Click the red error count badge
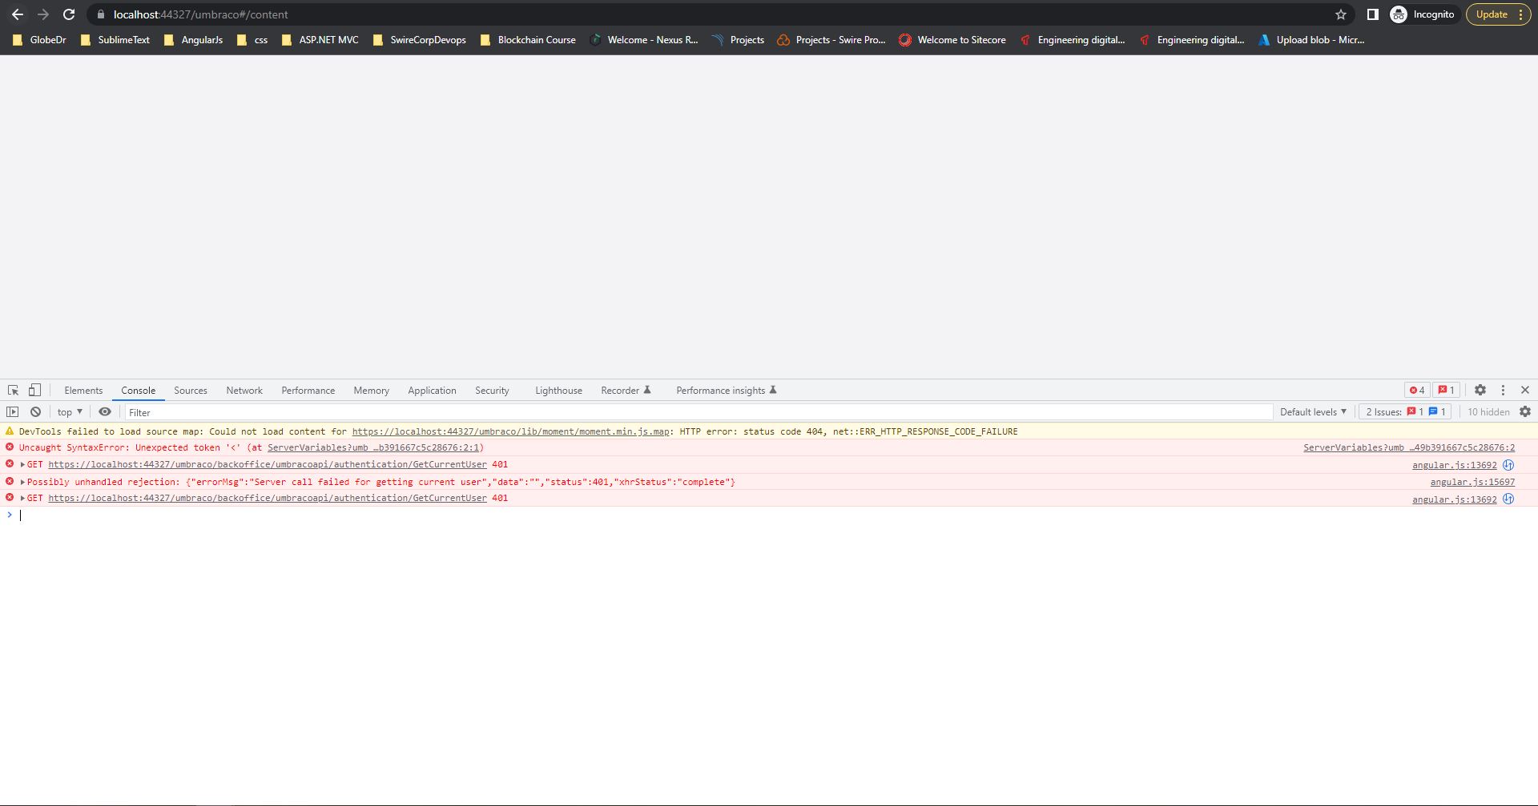Viewport: 1538px width, 806px height. click(1417, 391)
